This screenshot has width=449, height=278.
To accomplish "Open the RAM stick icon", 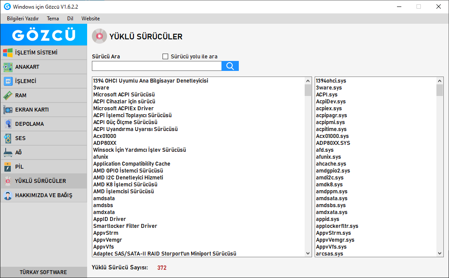I will pos(8,96).
